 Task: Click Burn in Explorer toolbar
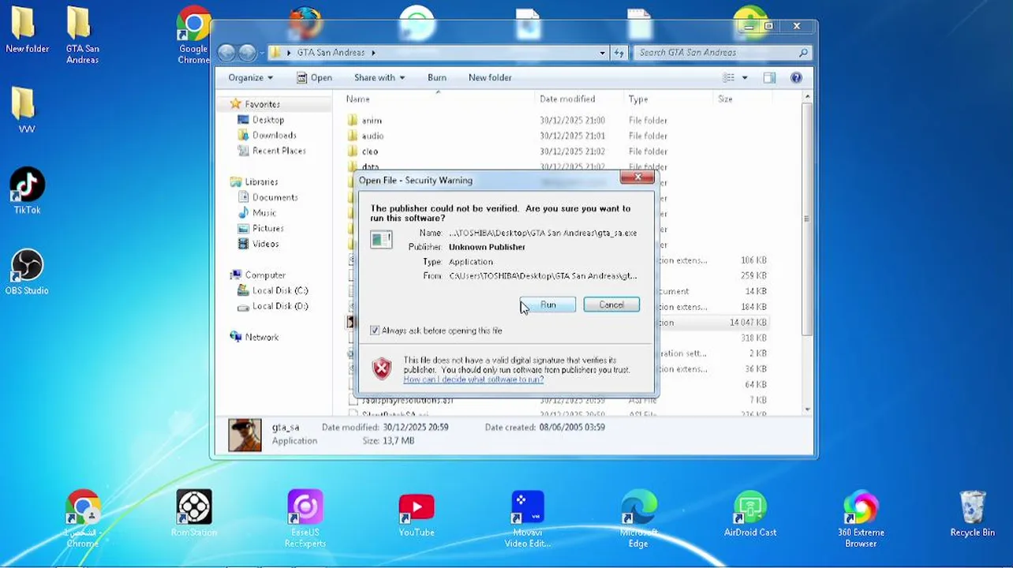[437, 77]
